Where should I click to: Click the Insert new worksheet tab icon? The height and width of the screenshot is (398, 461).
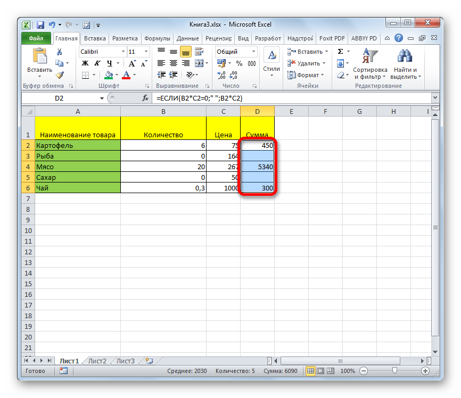click(x=150, y=361)
